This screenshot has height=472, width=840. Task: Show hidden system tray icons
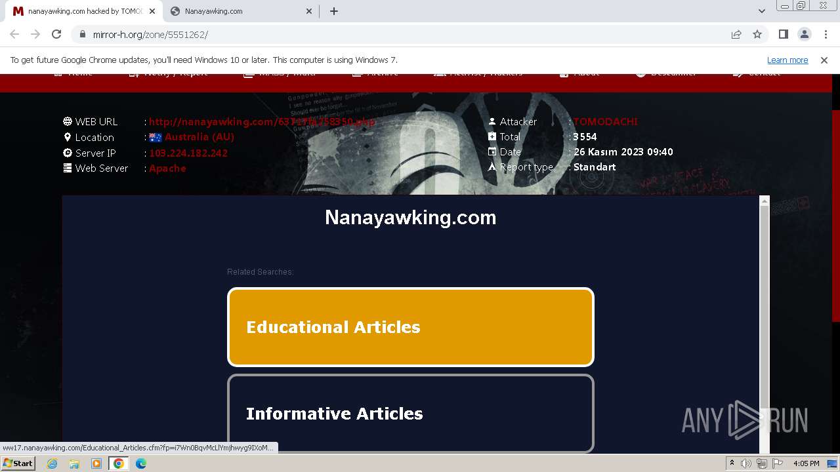click(732, 463)
